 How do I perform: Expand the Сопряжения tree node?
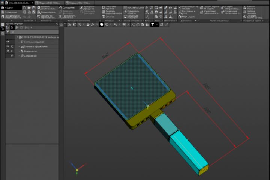click(x=19, y=56)
